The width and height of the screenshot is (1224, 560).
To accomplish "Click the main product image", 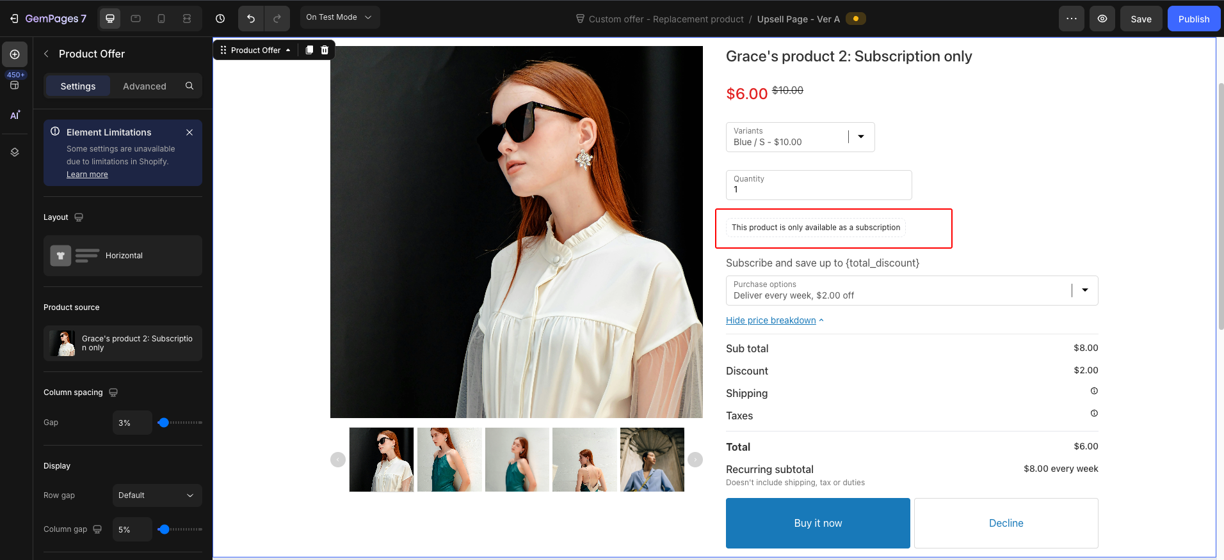I will [x=517, y=232].
